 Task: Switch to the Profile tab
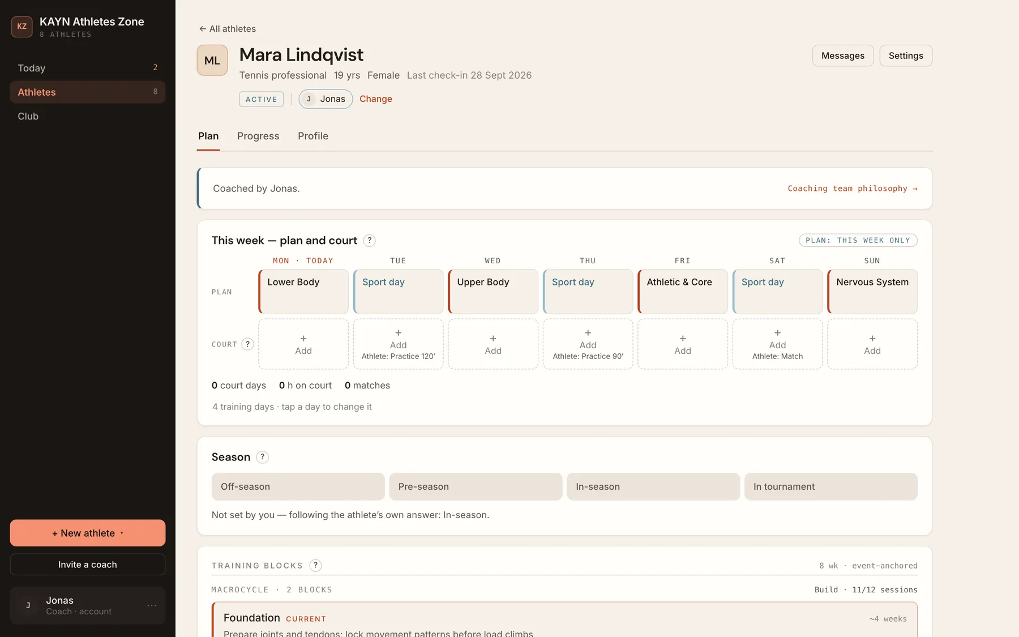coord(313,136)
